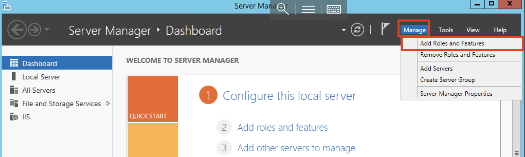Click the forward navigation arrow
The width and height of the screenshot is (525, 157).
pyautogui.click(x=34, y=30)
